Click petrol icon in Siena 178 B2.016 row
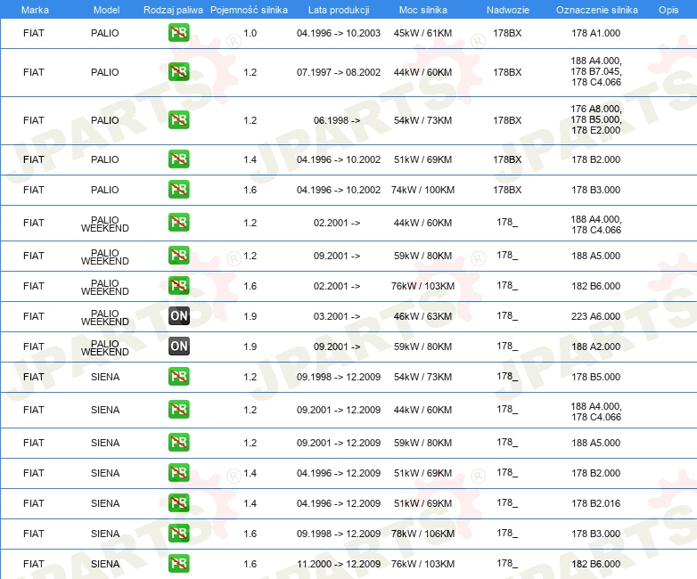 [178, 502]
